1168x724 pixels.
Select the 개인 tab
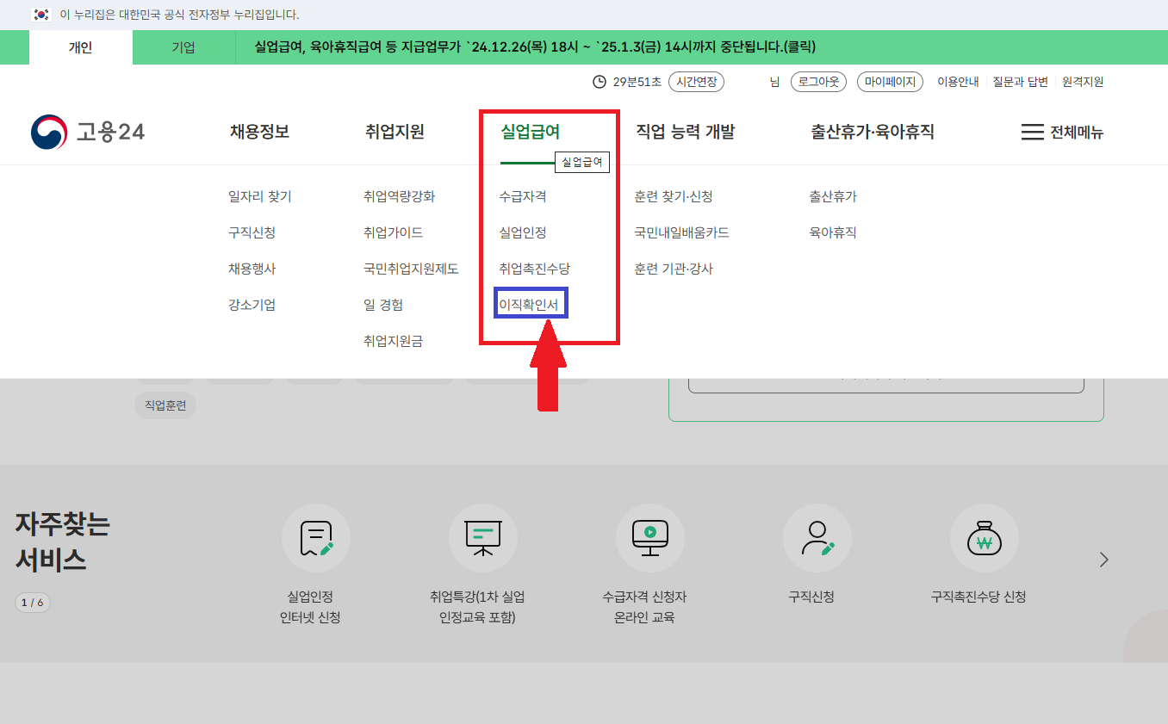tap(80, 47)
